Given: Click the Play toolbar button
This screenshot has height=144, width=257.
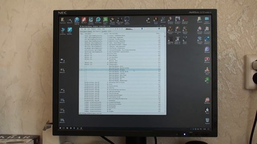Looking at the screenshot, I should click(x=113, y=29).
